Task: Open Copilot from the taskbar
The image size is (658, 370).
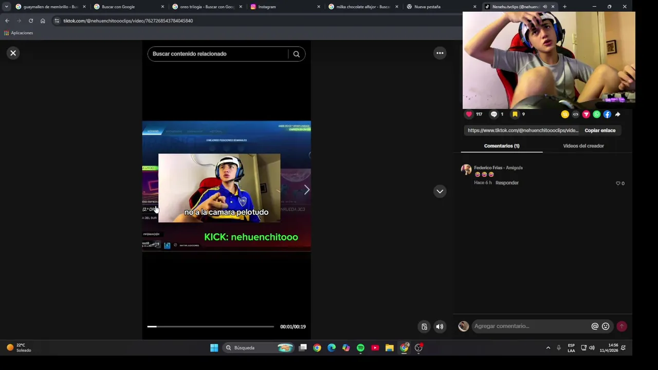Action: [346, 348]
